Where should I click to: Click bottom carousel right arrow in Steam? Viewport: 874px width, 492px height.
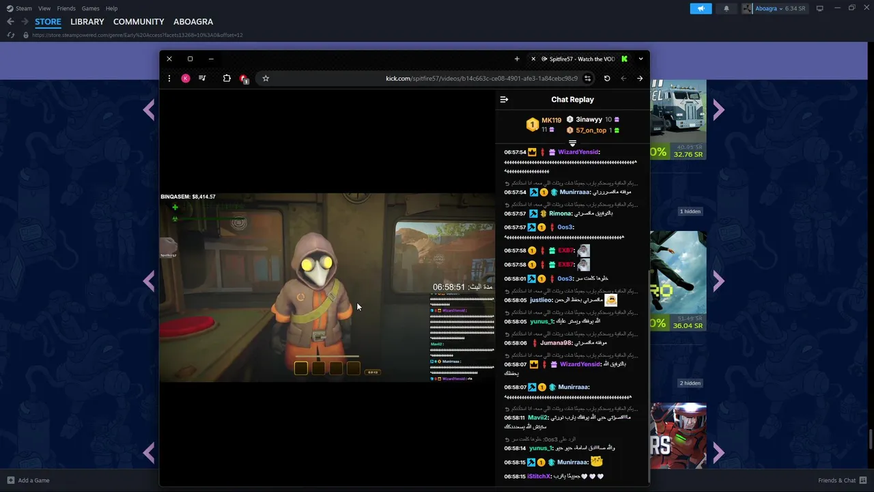(718, 452)
